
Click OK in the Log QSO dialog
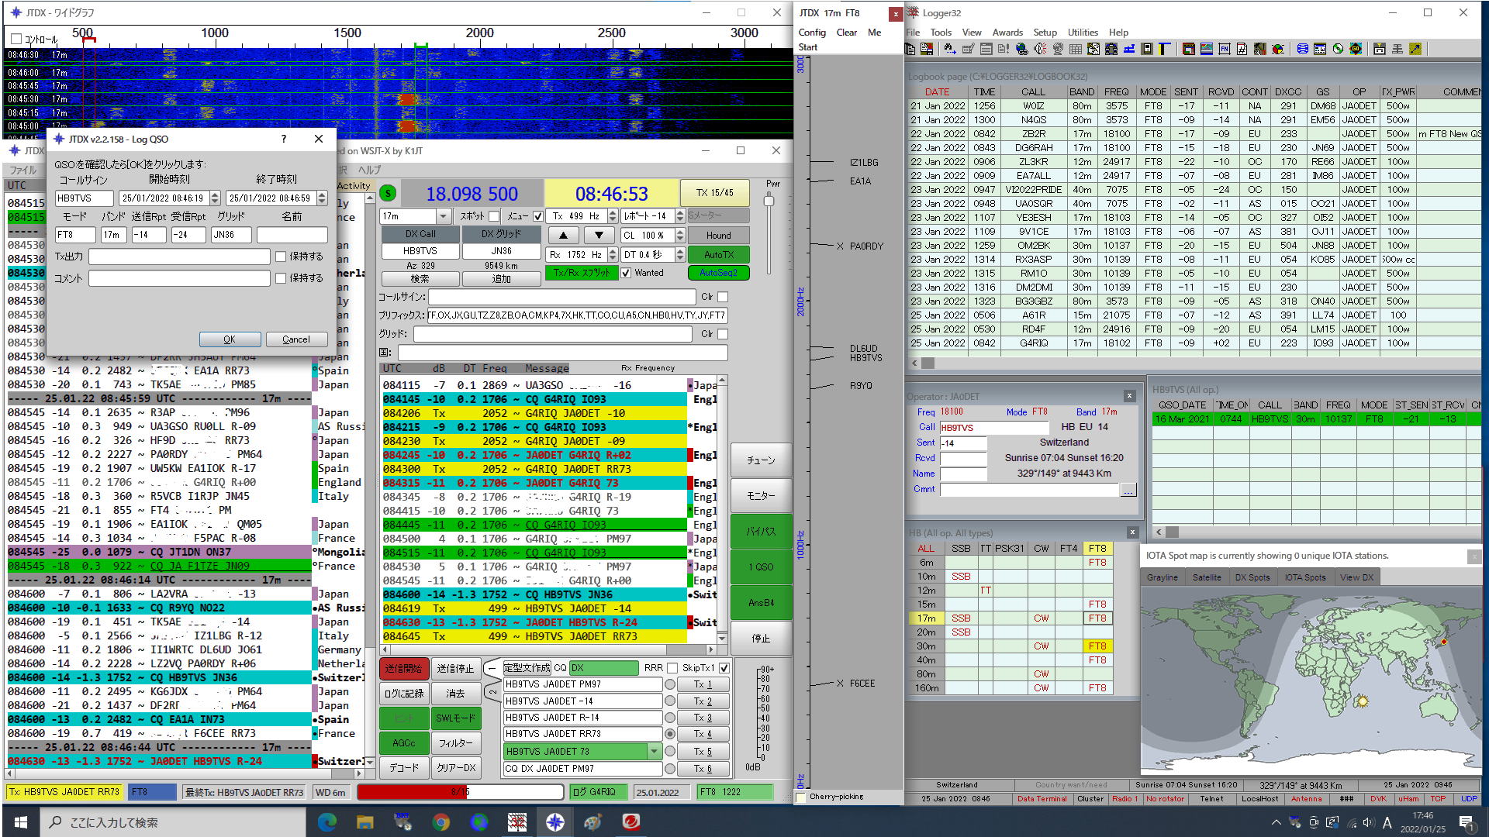[x=230, y=339]
